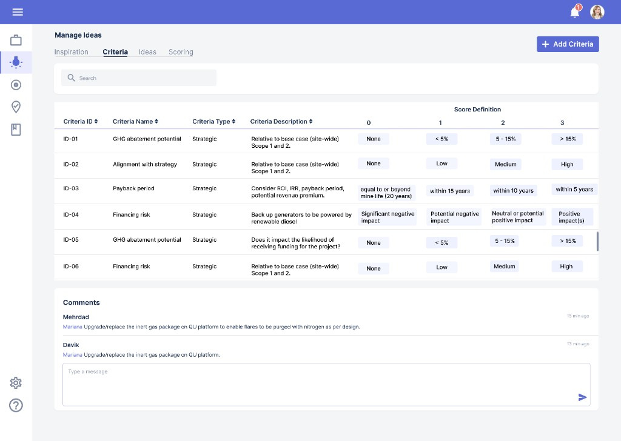Click 'within 15 years' score chip
This screenshot has width=621, height=441.
click(x=450, y=191)
